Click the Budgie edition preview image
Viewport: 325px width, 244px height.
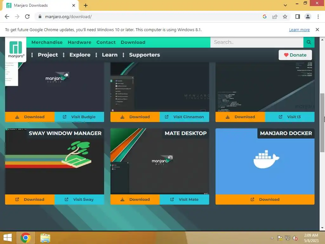pos(55,87)
